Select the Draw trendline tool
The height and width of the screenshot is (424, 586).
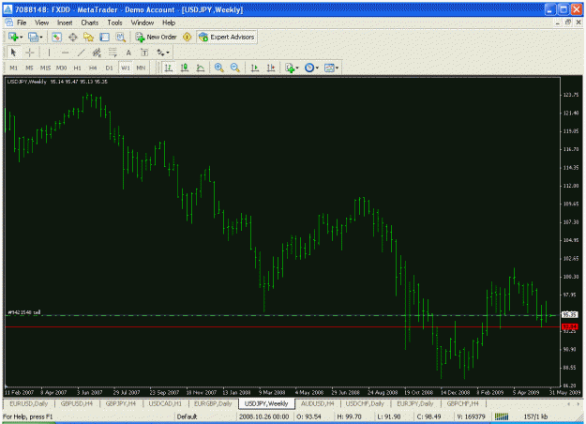pos(81,53)
